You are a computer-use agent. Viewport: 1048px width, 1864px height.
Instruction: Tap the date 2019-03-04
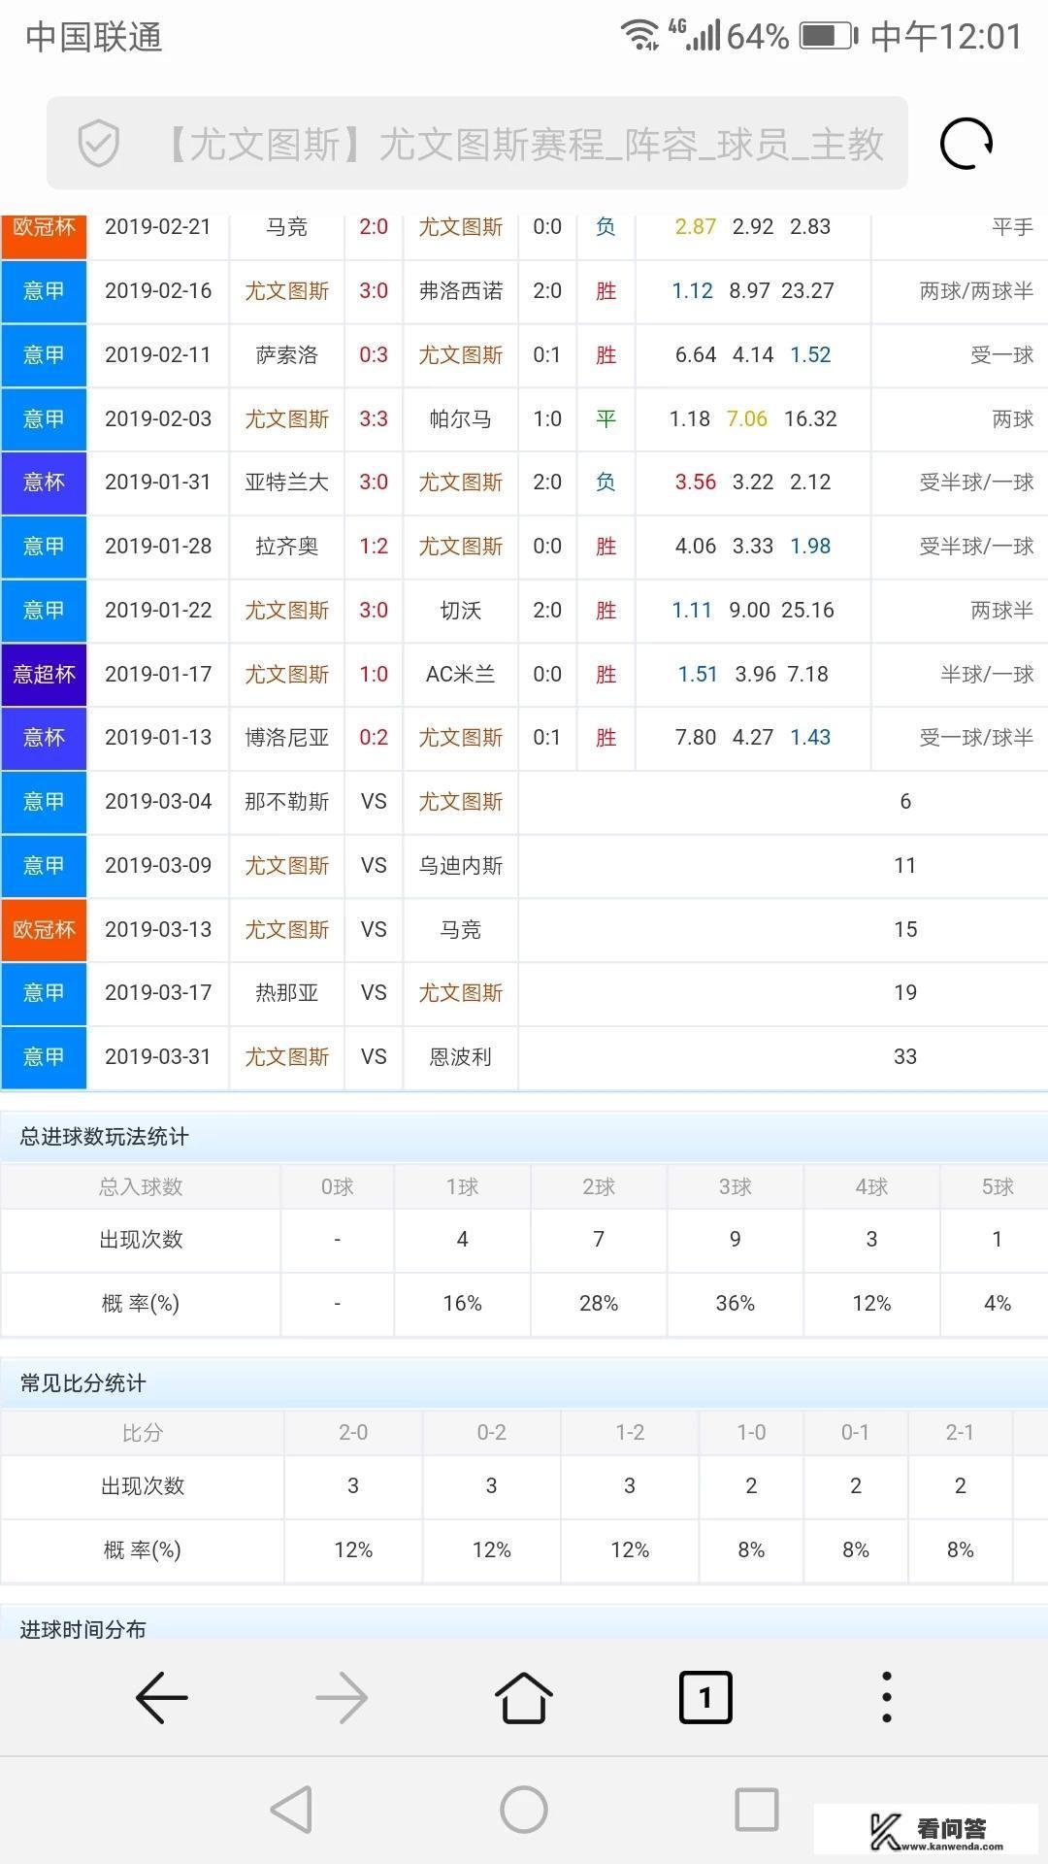click(158, 802)
